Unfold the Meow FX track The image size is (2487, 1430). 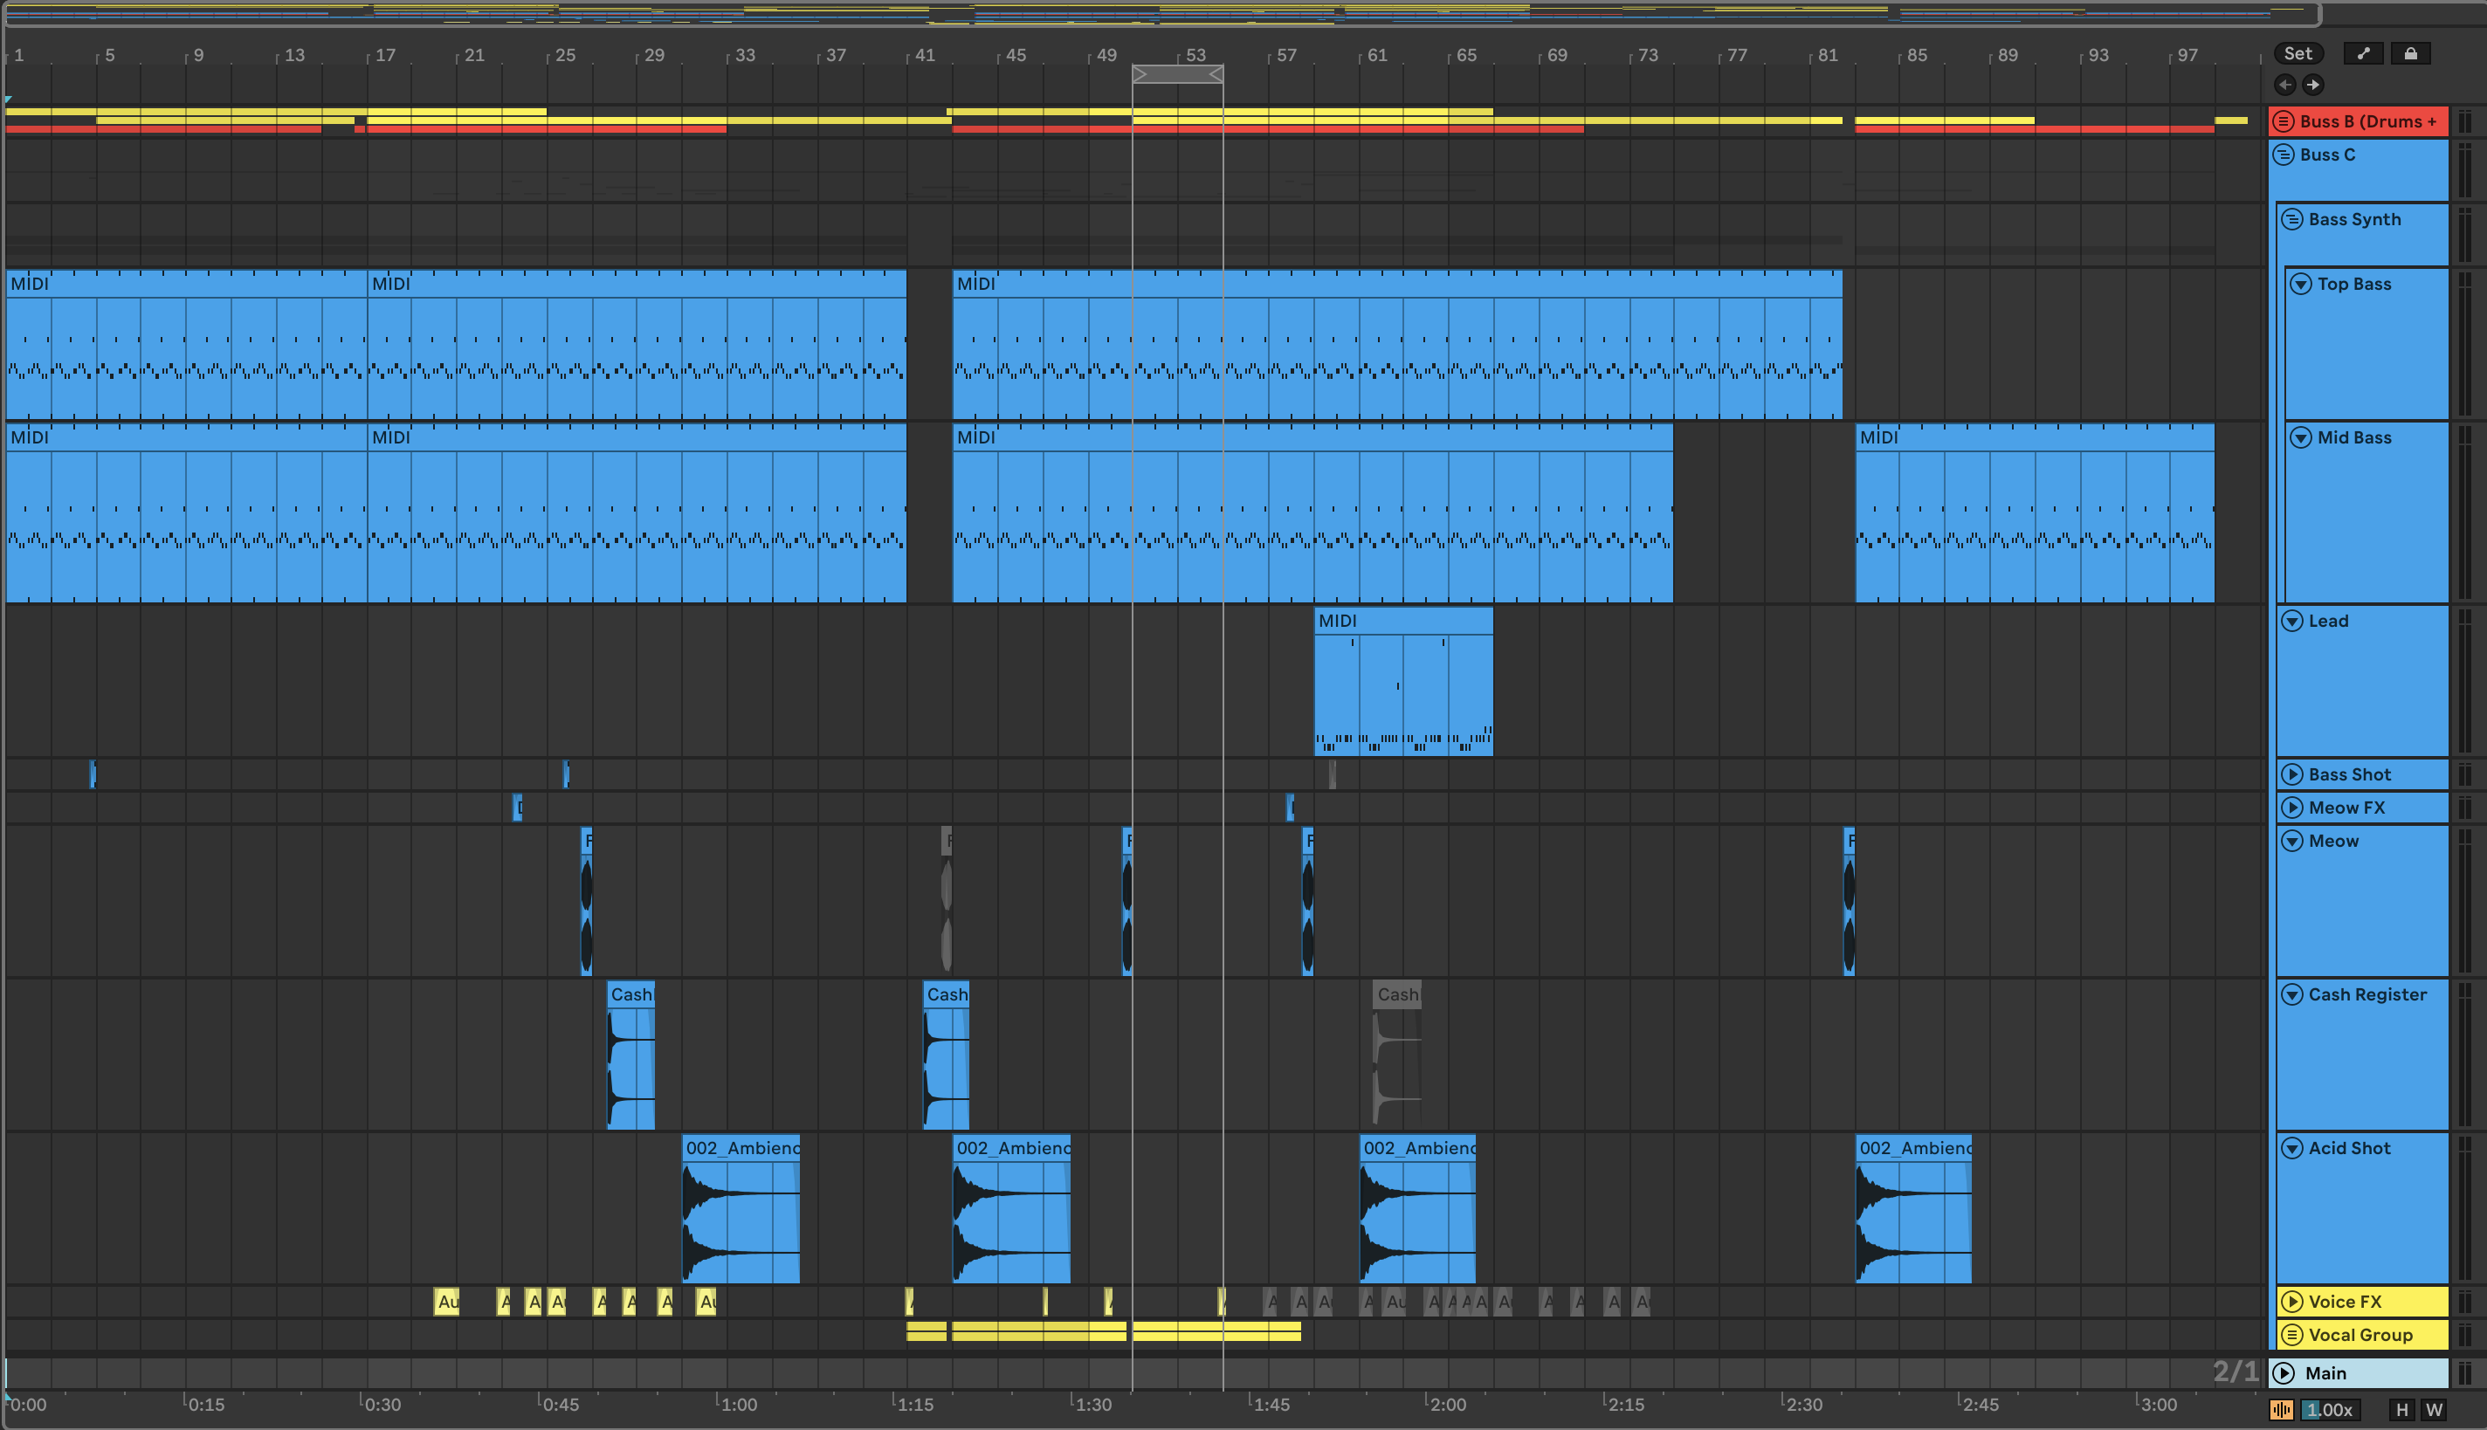click(2292, 808)
